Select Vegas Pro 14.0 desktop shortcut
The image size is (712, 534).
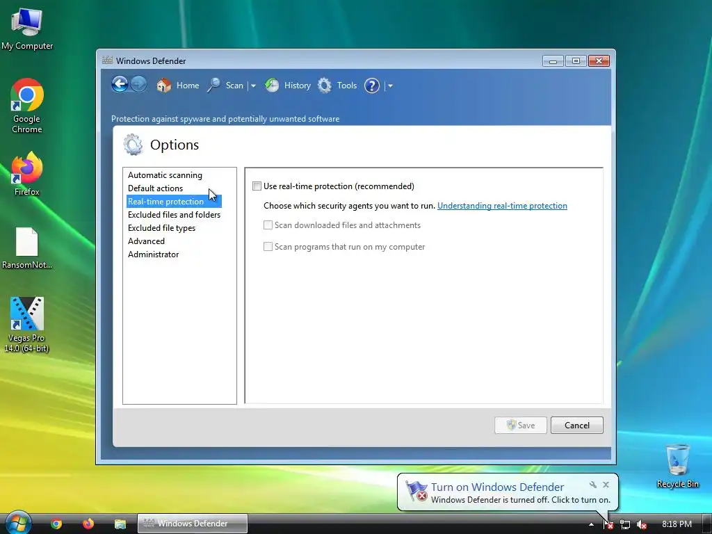(27, 324)
